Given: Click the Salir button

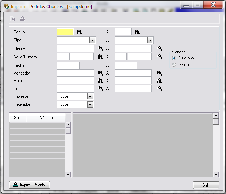Looking at the screenshot, I should [x=206, y=185].
